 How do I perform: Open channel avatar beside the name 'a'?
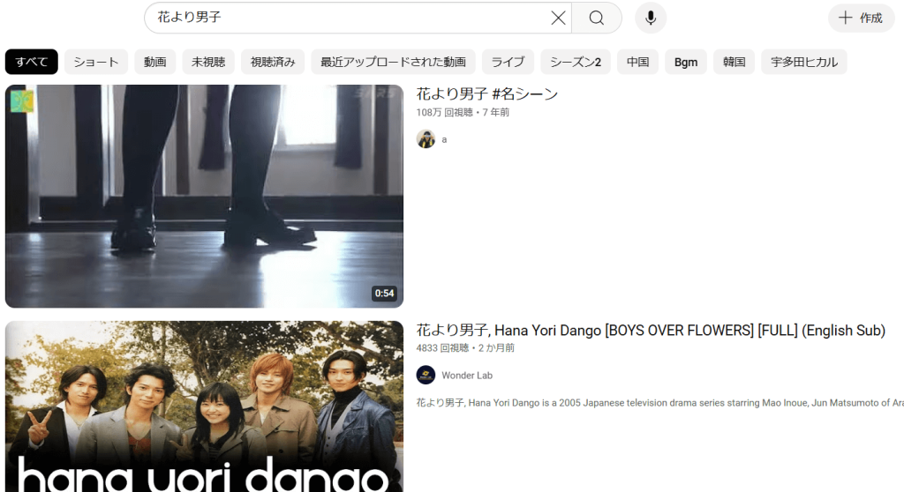pyautogui.click(x=426, y=139)
